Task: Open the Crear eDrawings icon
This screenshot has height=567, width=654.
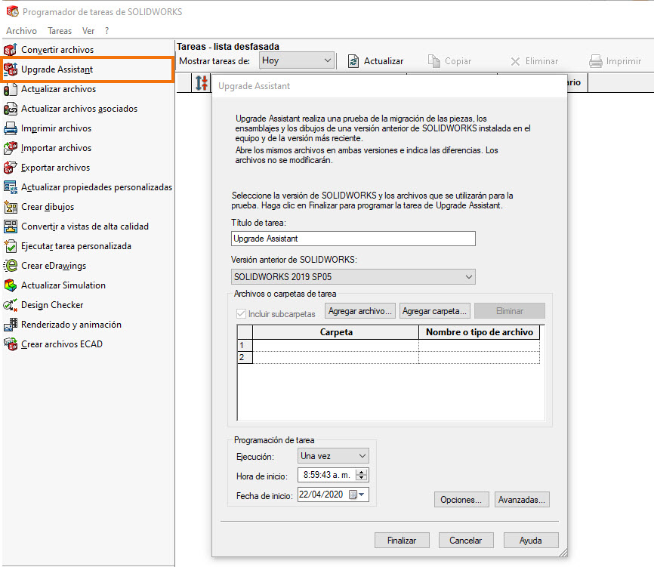Action: pyautogui.click(x=11, y=266)
